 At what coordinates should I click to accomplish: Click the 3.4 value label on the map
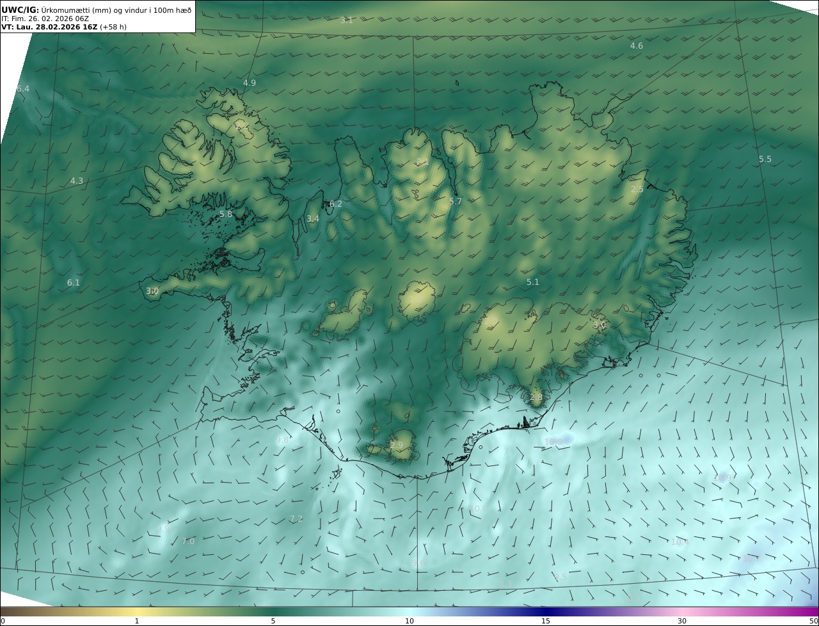tap(312, 219)
